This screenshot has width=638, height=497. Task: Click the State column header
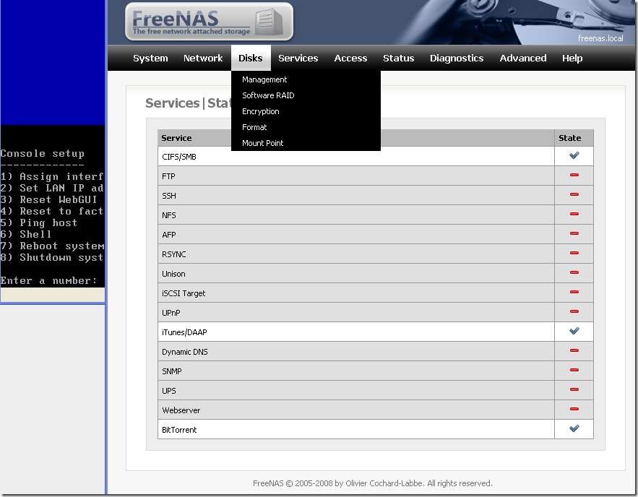569,138
